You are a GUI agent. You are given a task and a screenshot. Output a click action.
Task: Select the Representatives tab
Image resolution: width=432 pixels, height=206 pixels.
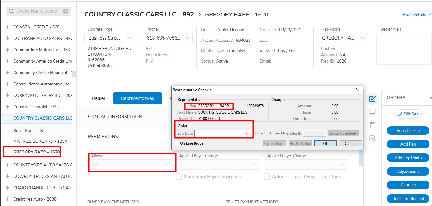tap(137, 98)
